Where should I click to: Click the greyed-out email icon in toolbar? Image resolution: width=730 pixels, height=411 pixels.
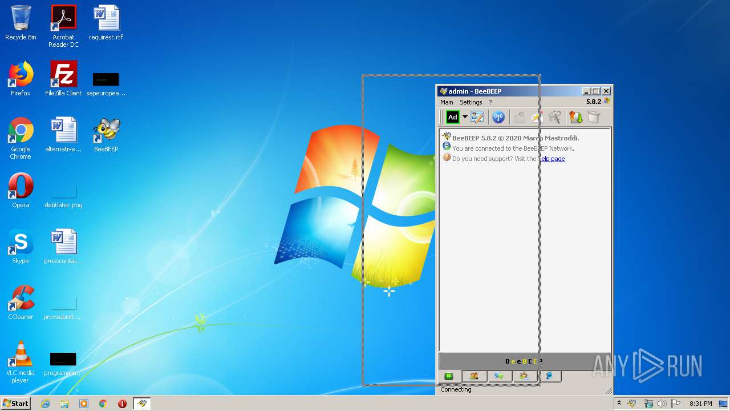(519, 117)
